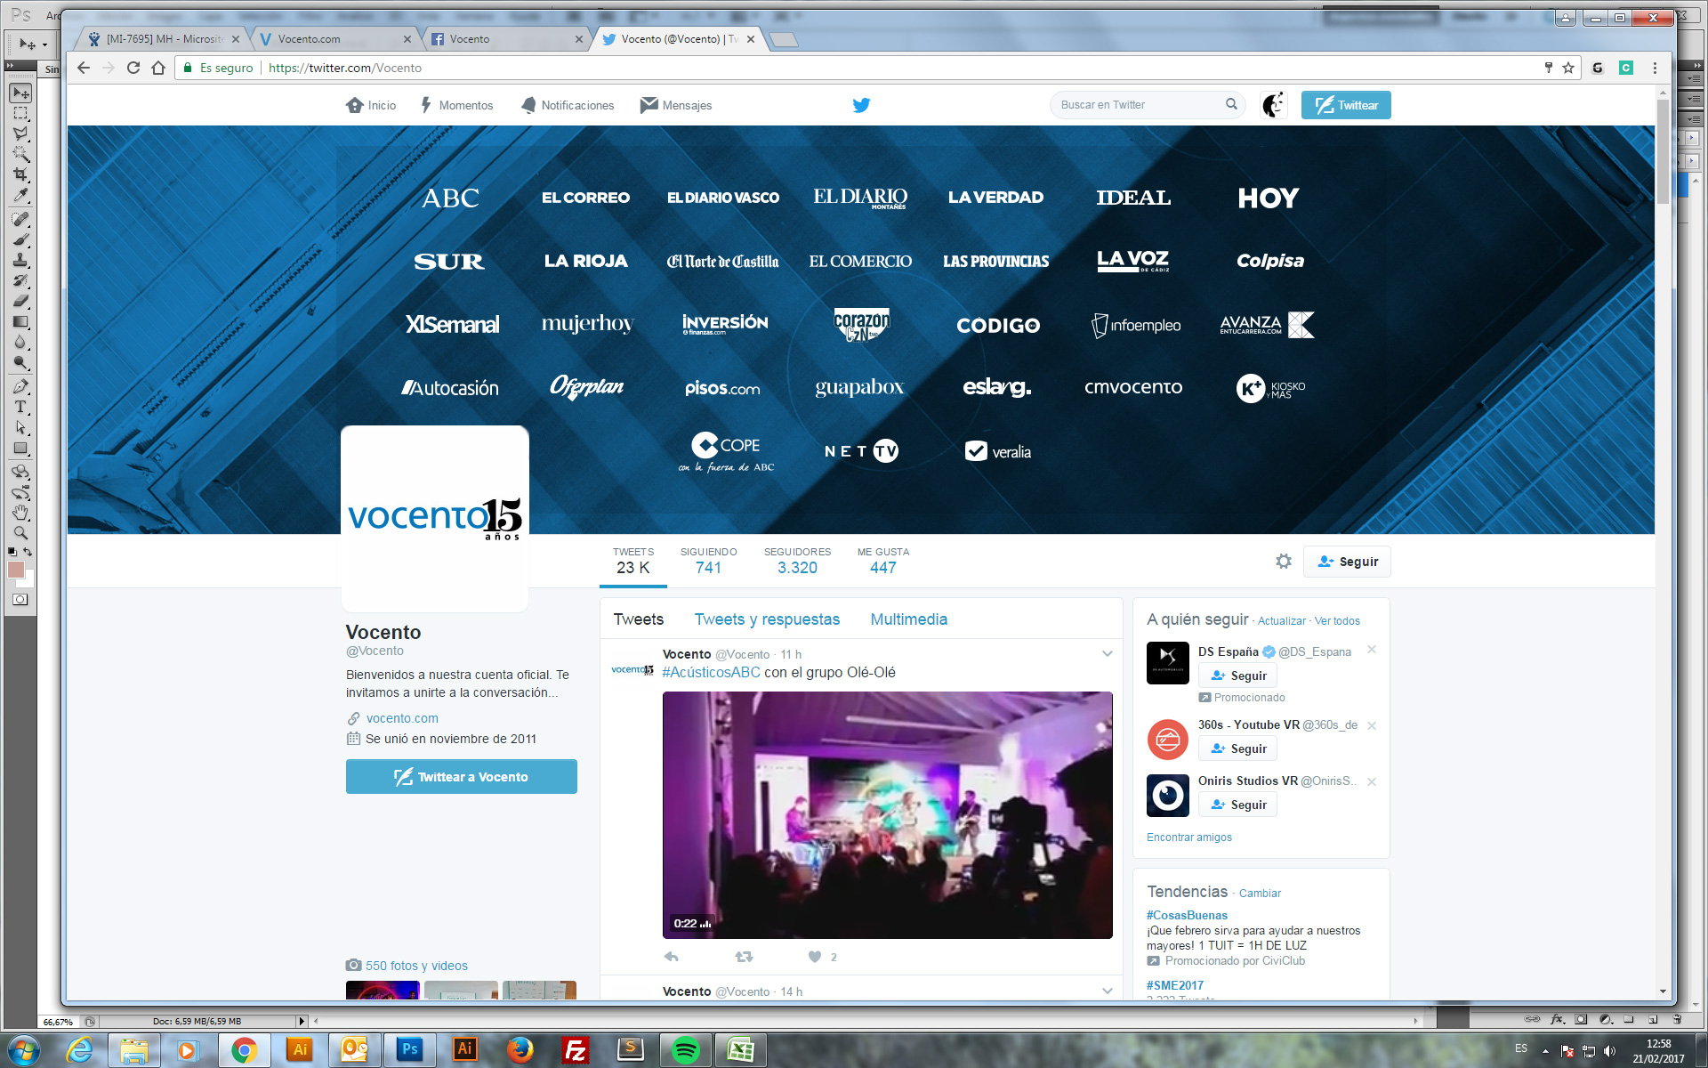Select the Eyedropper tool in Photoshop
The width and height of the screenshot is (1708, 1068).
click(x=20, y=195)
